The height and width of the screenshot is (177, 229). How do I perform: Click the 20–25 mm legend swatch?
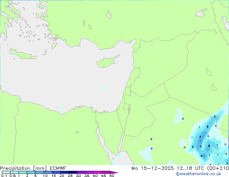pyautogui.click(x=64, y=172)
